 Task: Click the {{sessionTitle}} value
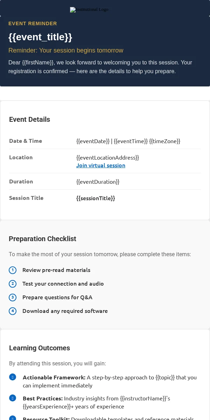point(96,198)
